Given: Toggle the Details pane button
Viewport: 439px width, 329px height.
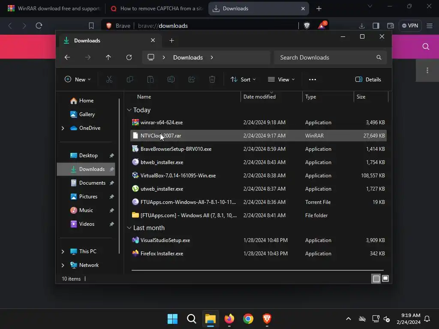Looking at the screenshot, I should (368, 79).
